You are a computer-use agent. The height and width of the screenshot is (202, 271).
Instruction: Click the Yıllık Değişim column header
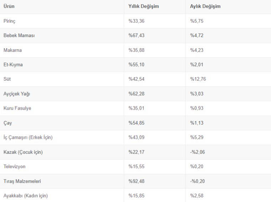[x=143, y=6]
